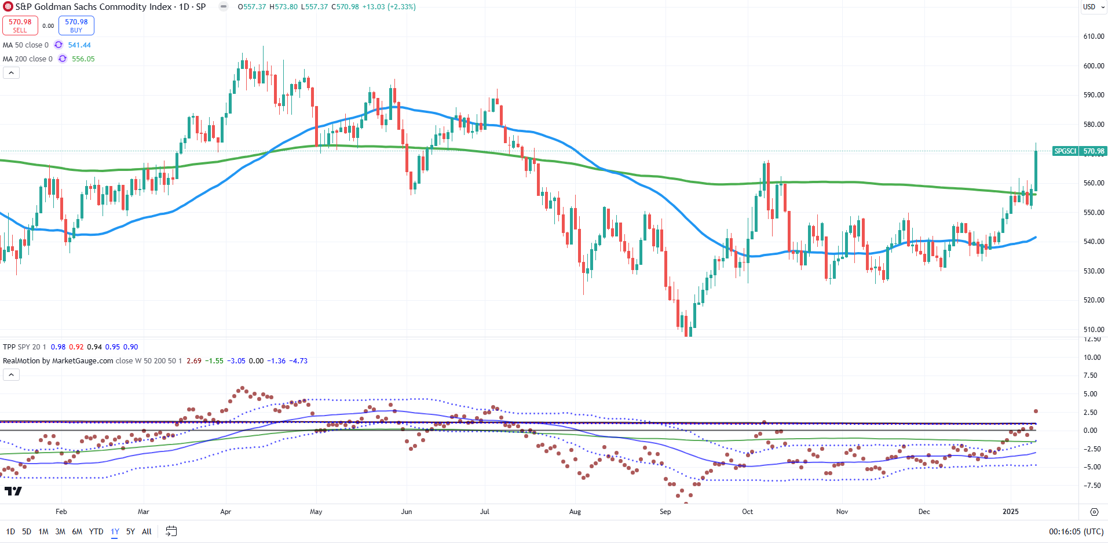Click the S&P Goldman Sachs symbol logo icon
The height and width of the screenshot is (543, 1108).
[8, 7]
